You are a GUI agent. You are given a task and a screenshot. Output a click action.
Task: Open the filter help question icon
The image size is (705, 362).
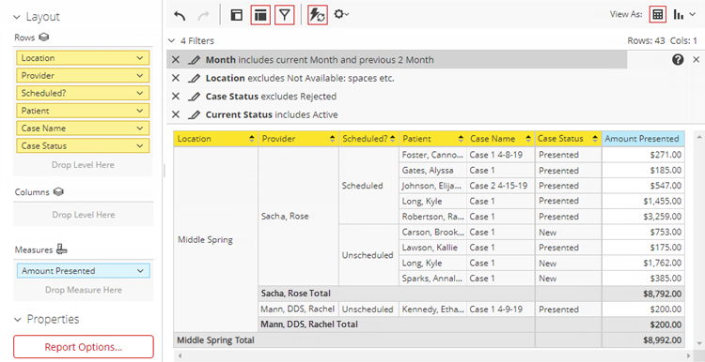678,60
